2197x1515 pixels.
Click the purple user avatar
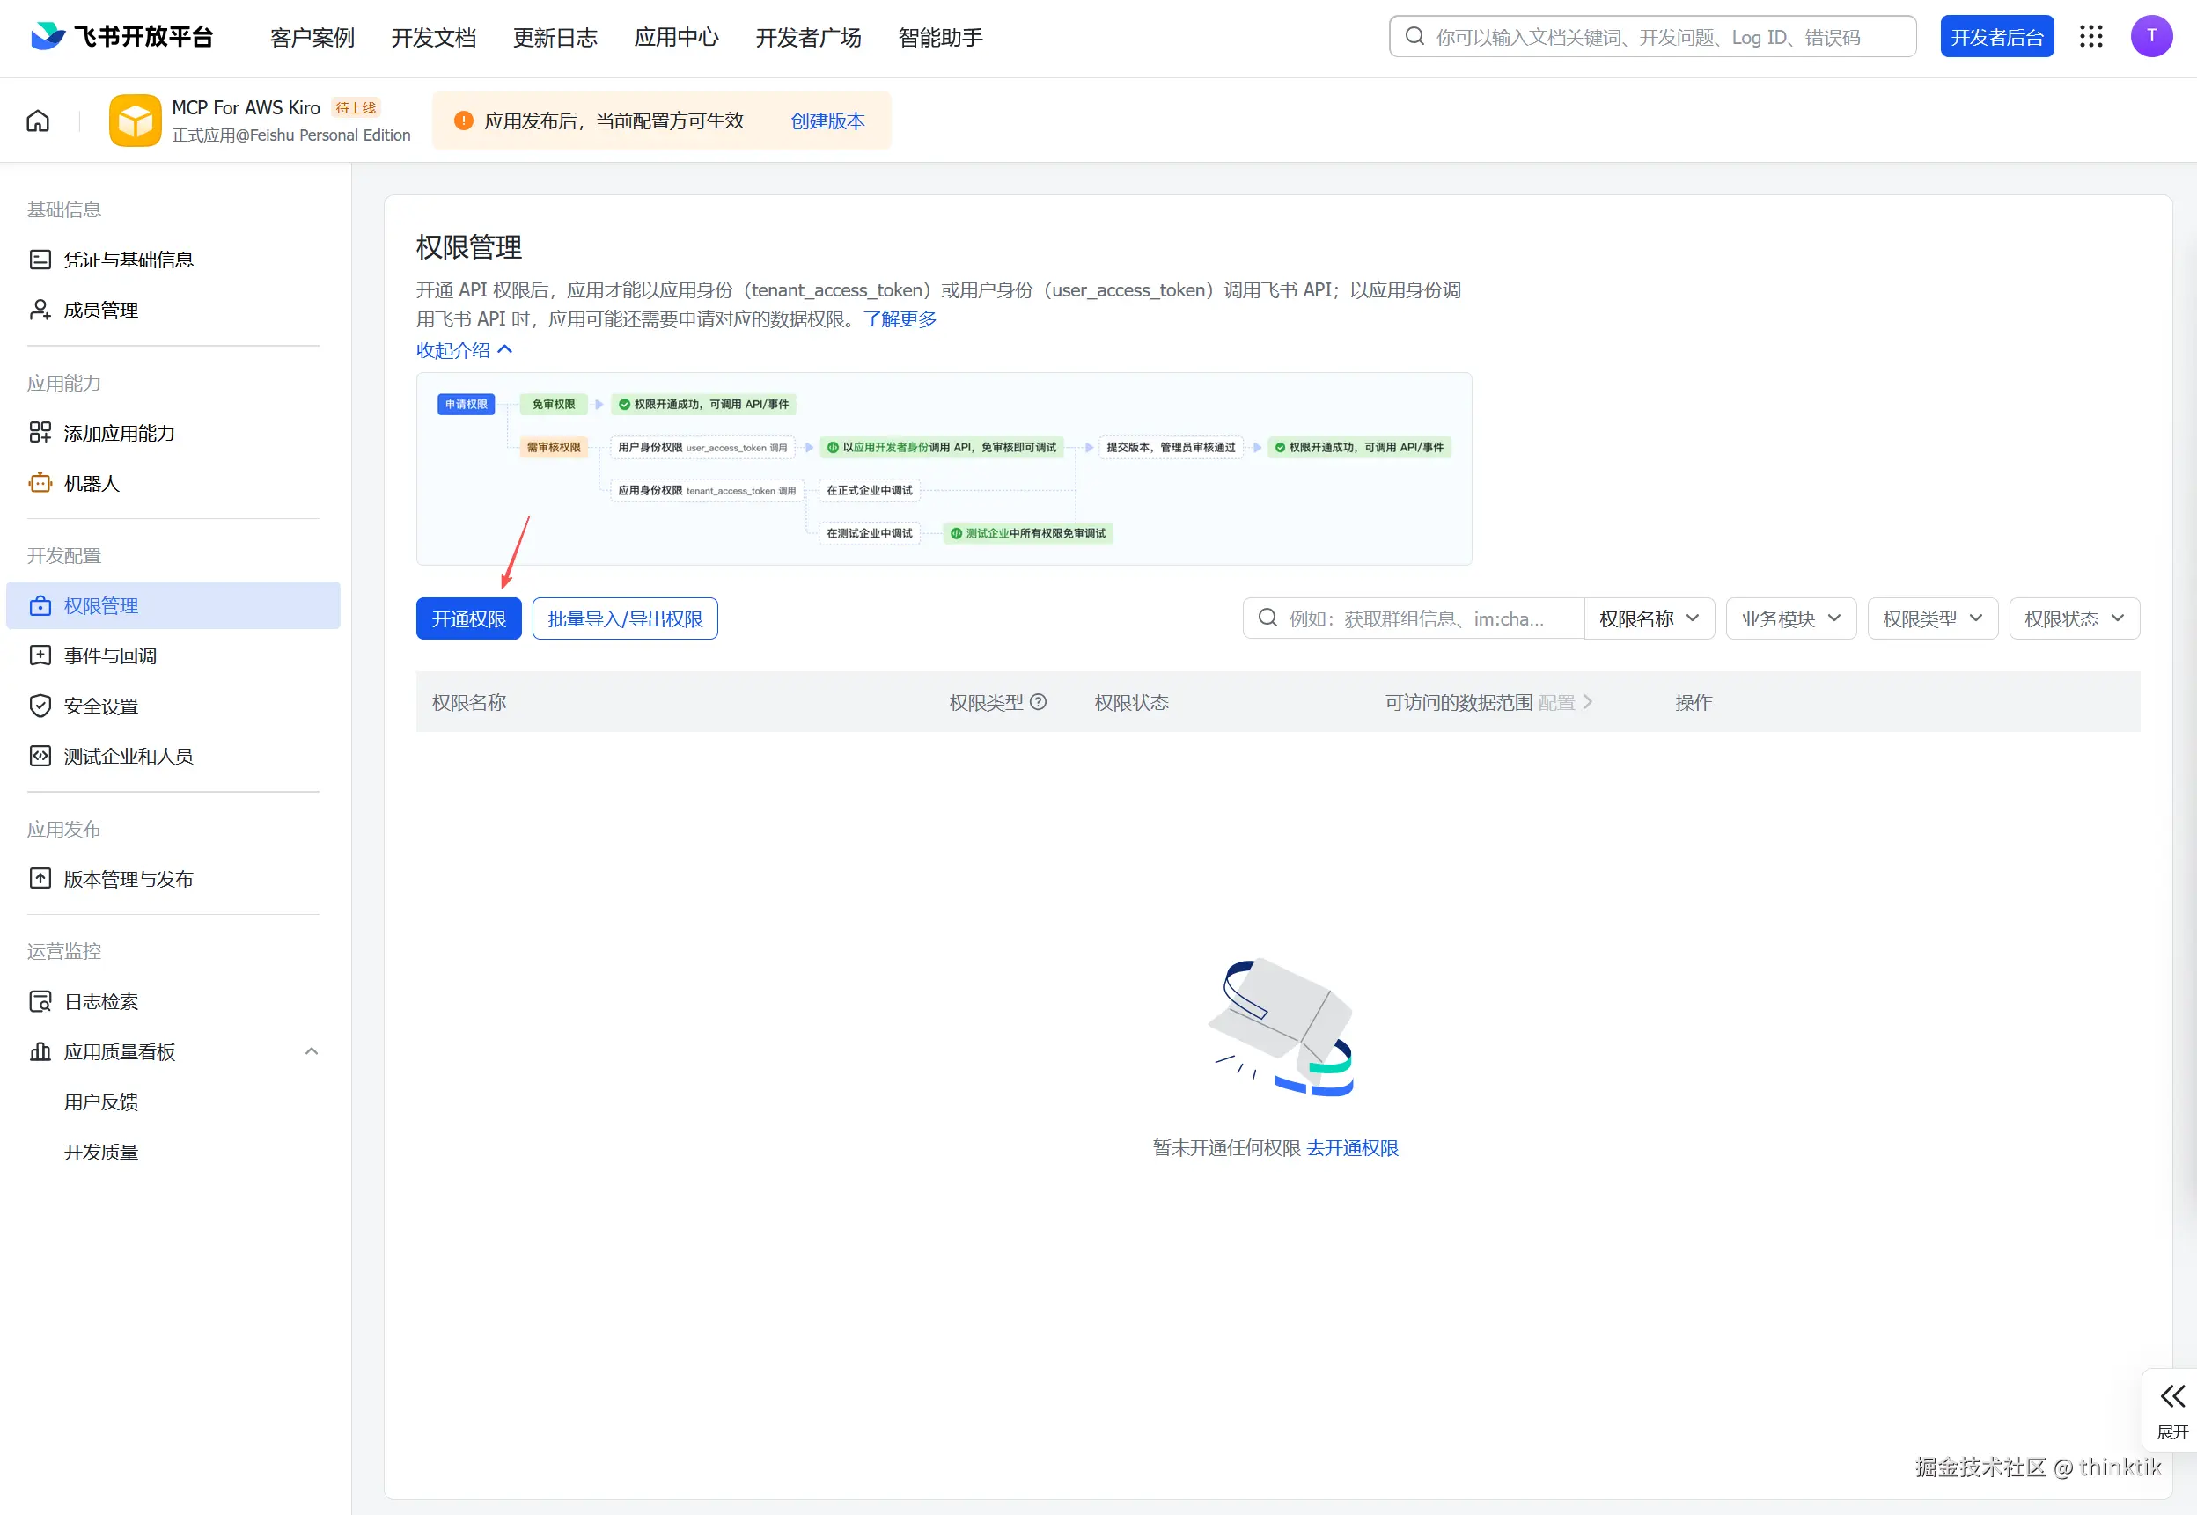point(2150,37)
